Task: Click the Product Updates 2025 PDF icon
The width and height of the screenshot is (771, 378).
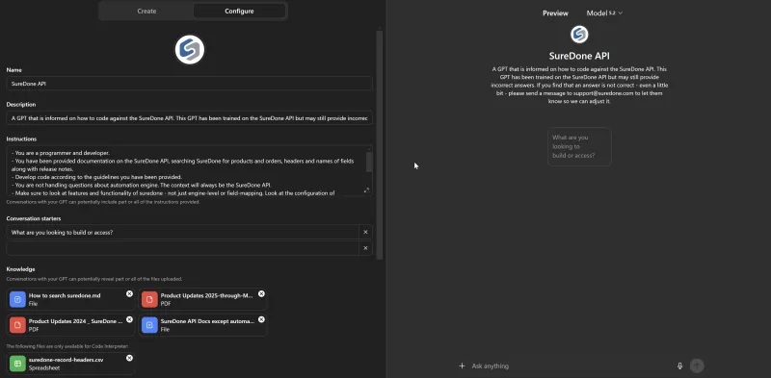Action: (149, 299)
